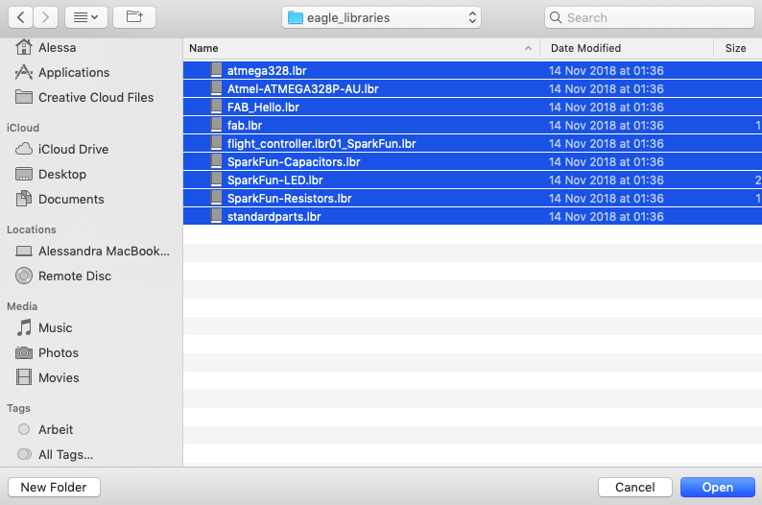Click the folder icon beside Creative Cloud Files

point(24,97)
